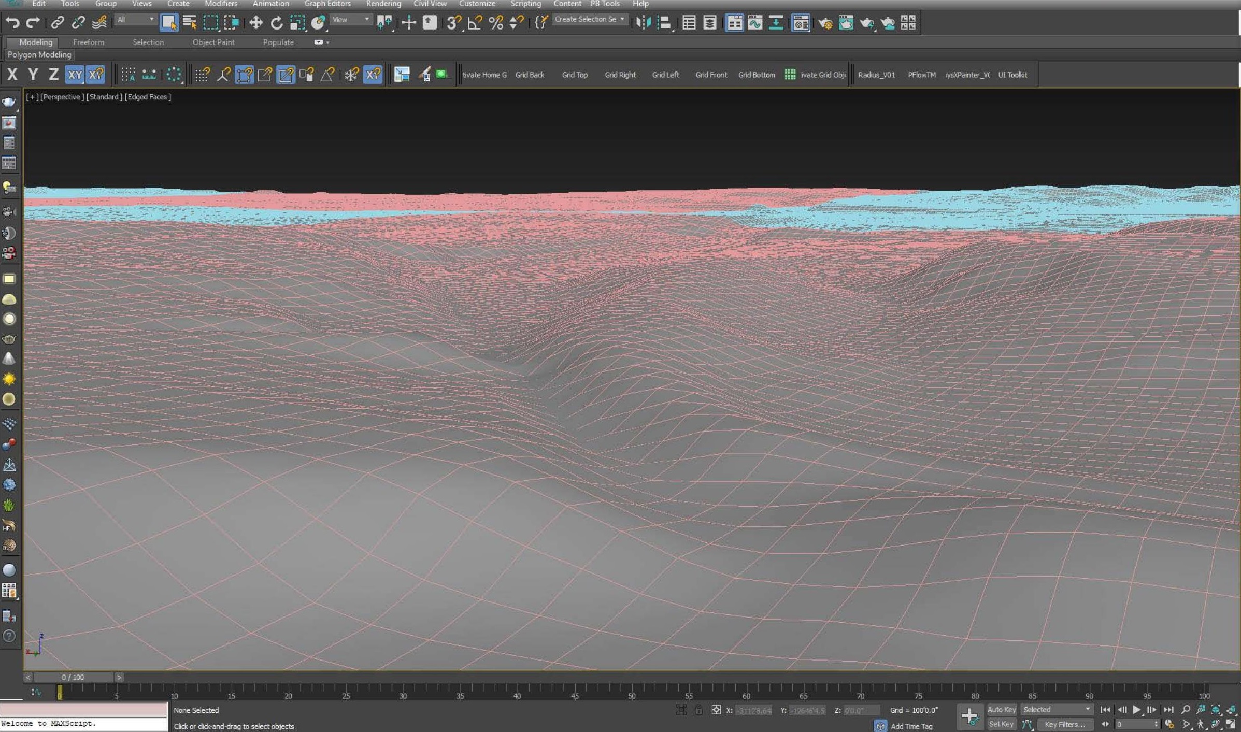Switch to the Freeform ribbon tab

click(x=89, y=42)
